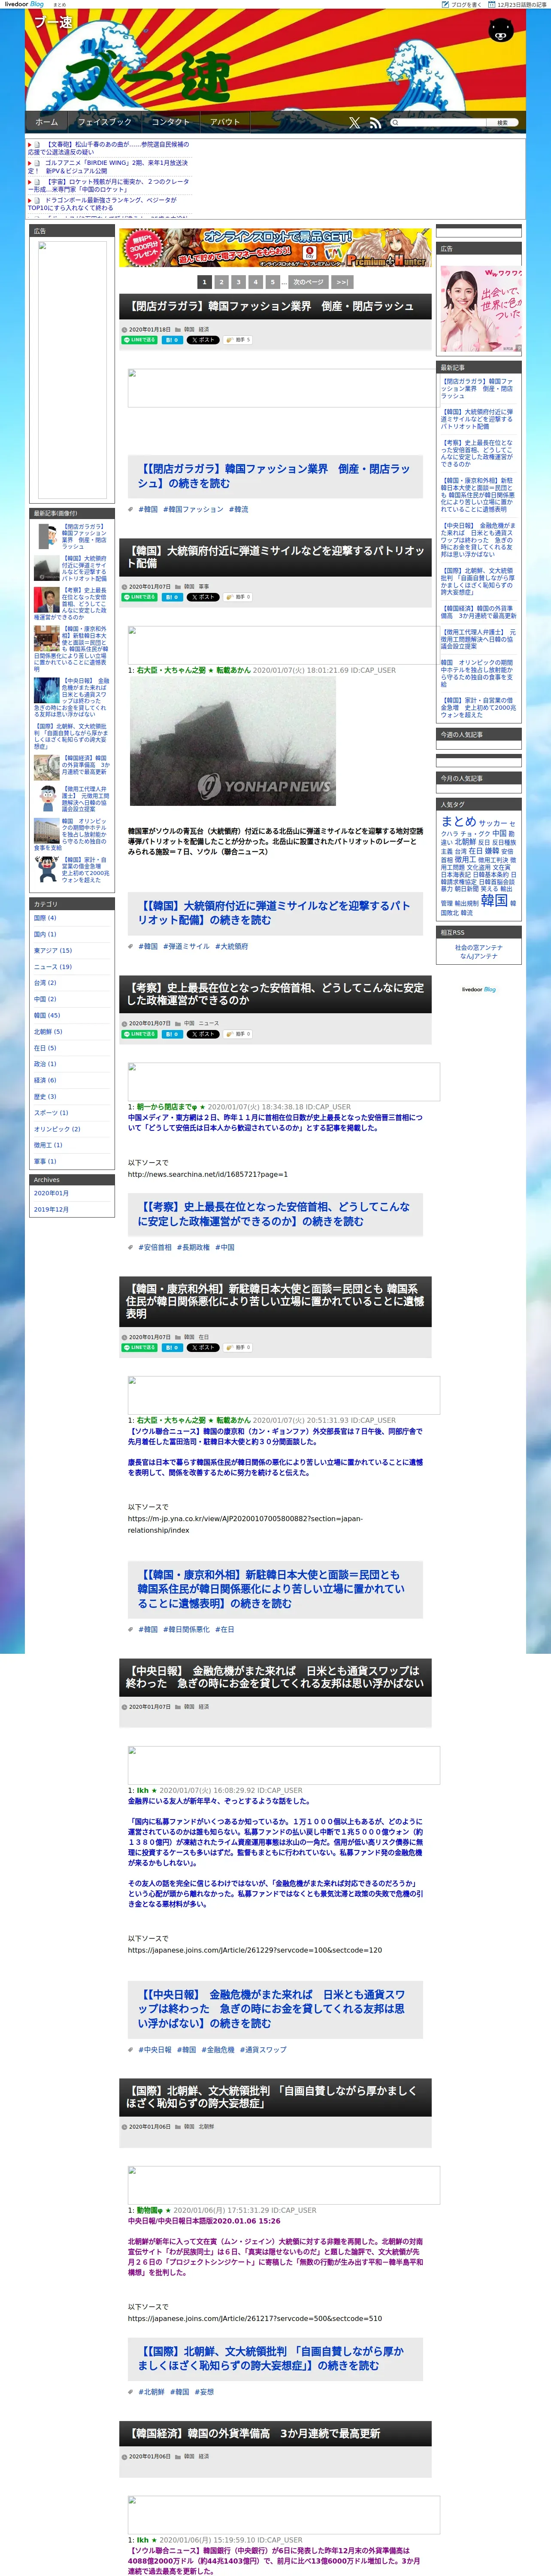Open 東アジア (15) category in the sidebar
Screen dimensions: 551x2576
53,950
